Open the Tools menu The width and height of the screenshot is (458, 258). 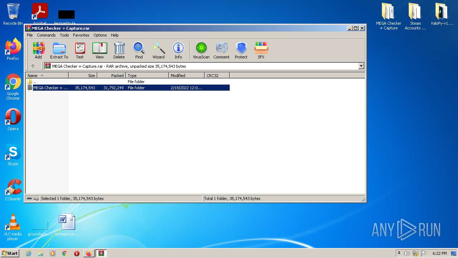(x=64, y=35)
